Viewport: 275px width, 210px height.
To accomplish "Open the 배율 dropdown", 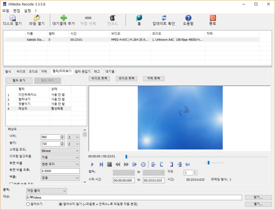I will (60, 178).
